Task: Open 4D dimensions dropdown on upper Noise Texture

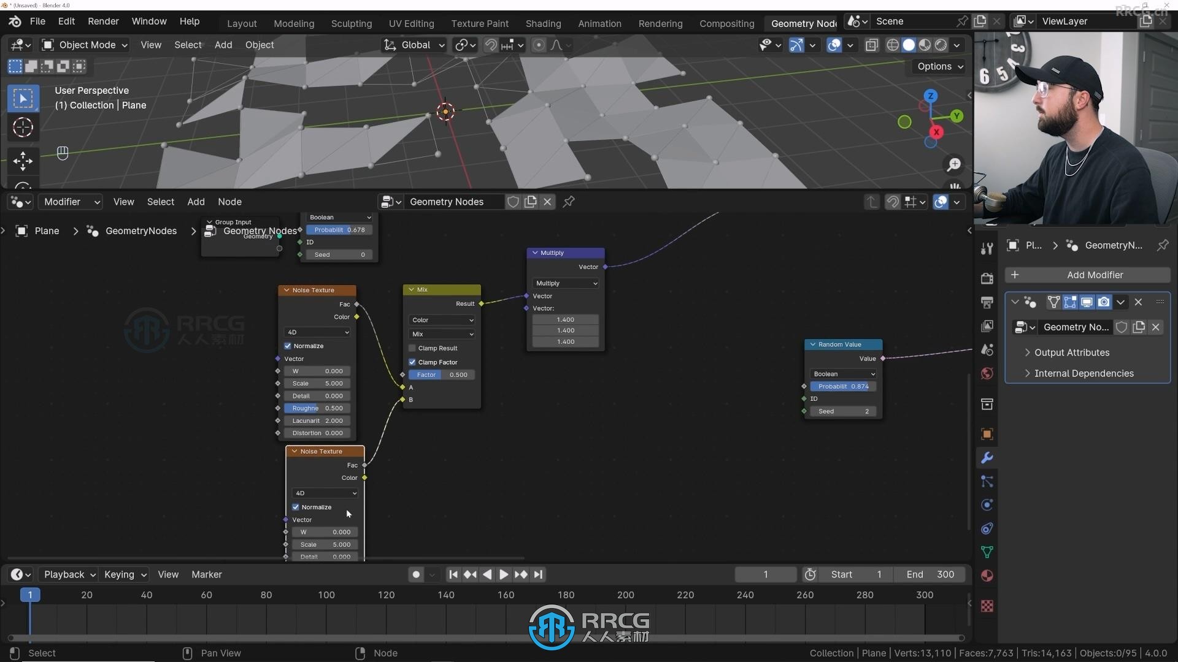Action: (x=317, y=332)
